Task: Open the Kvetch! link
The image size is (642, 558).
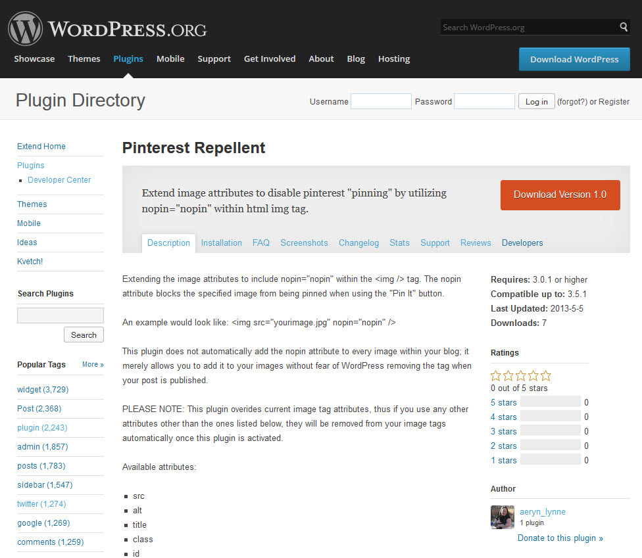Action: pos(30,262)
